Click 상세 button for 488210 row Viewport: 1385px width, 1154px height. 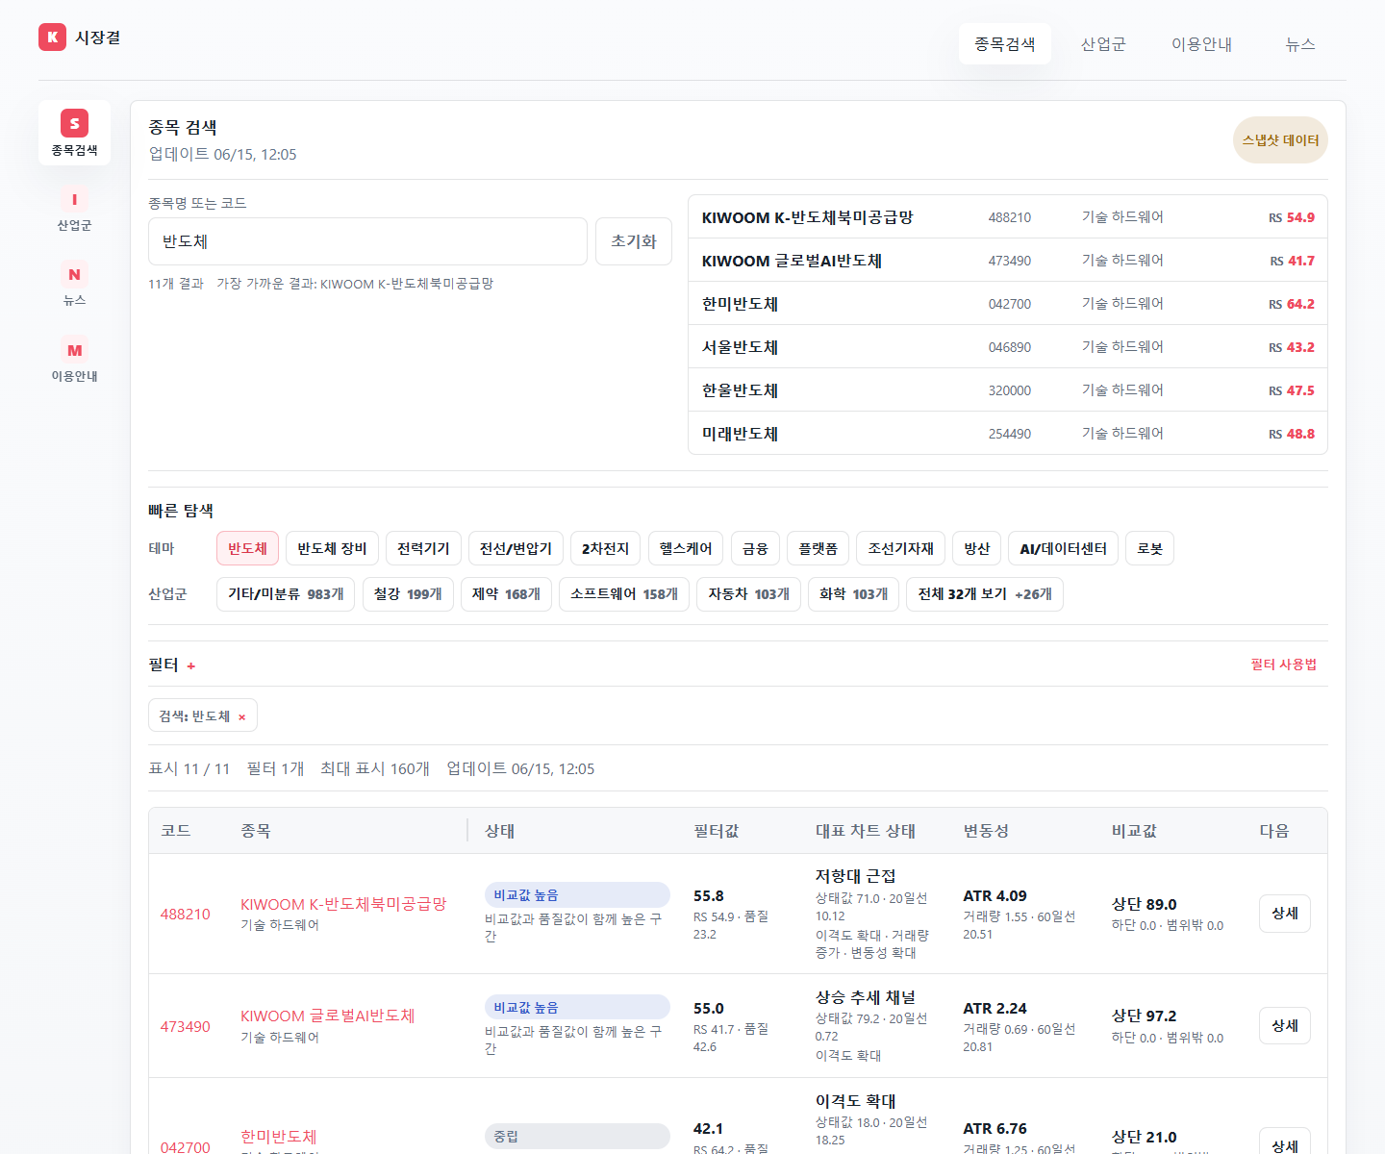tap(1284, 914)
